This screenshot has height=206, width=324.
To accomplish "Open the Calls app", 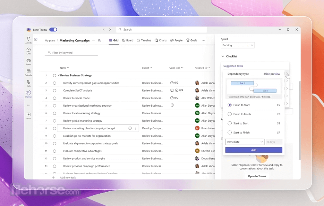I will tap(29, 83).
